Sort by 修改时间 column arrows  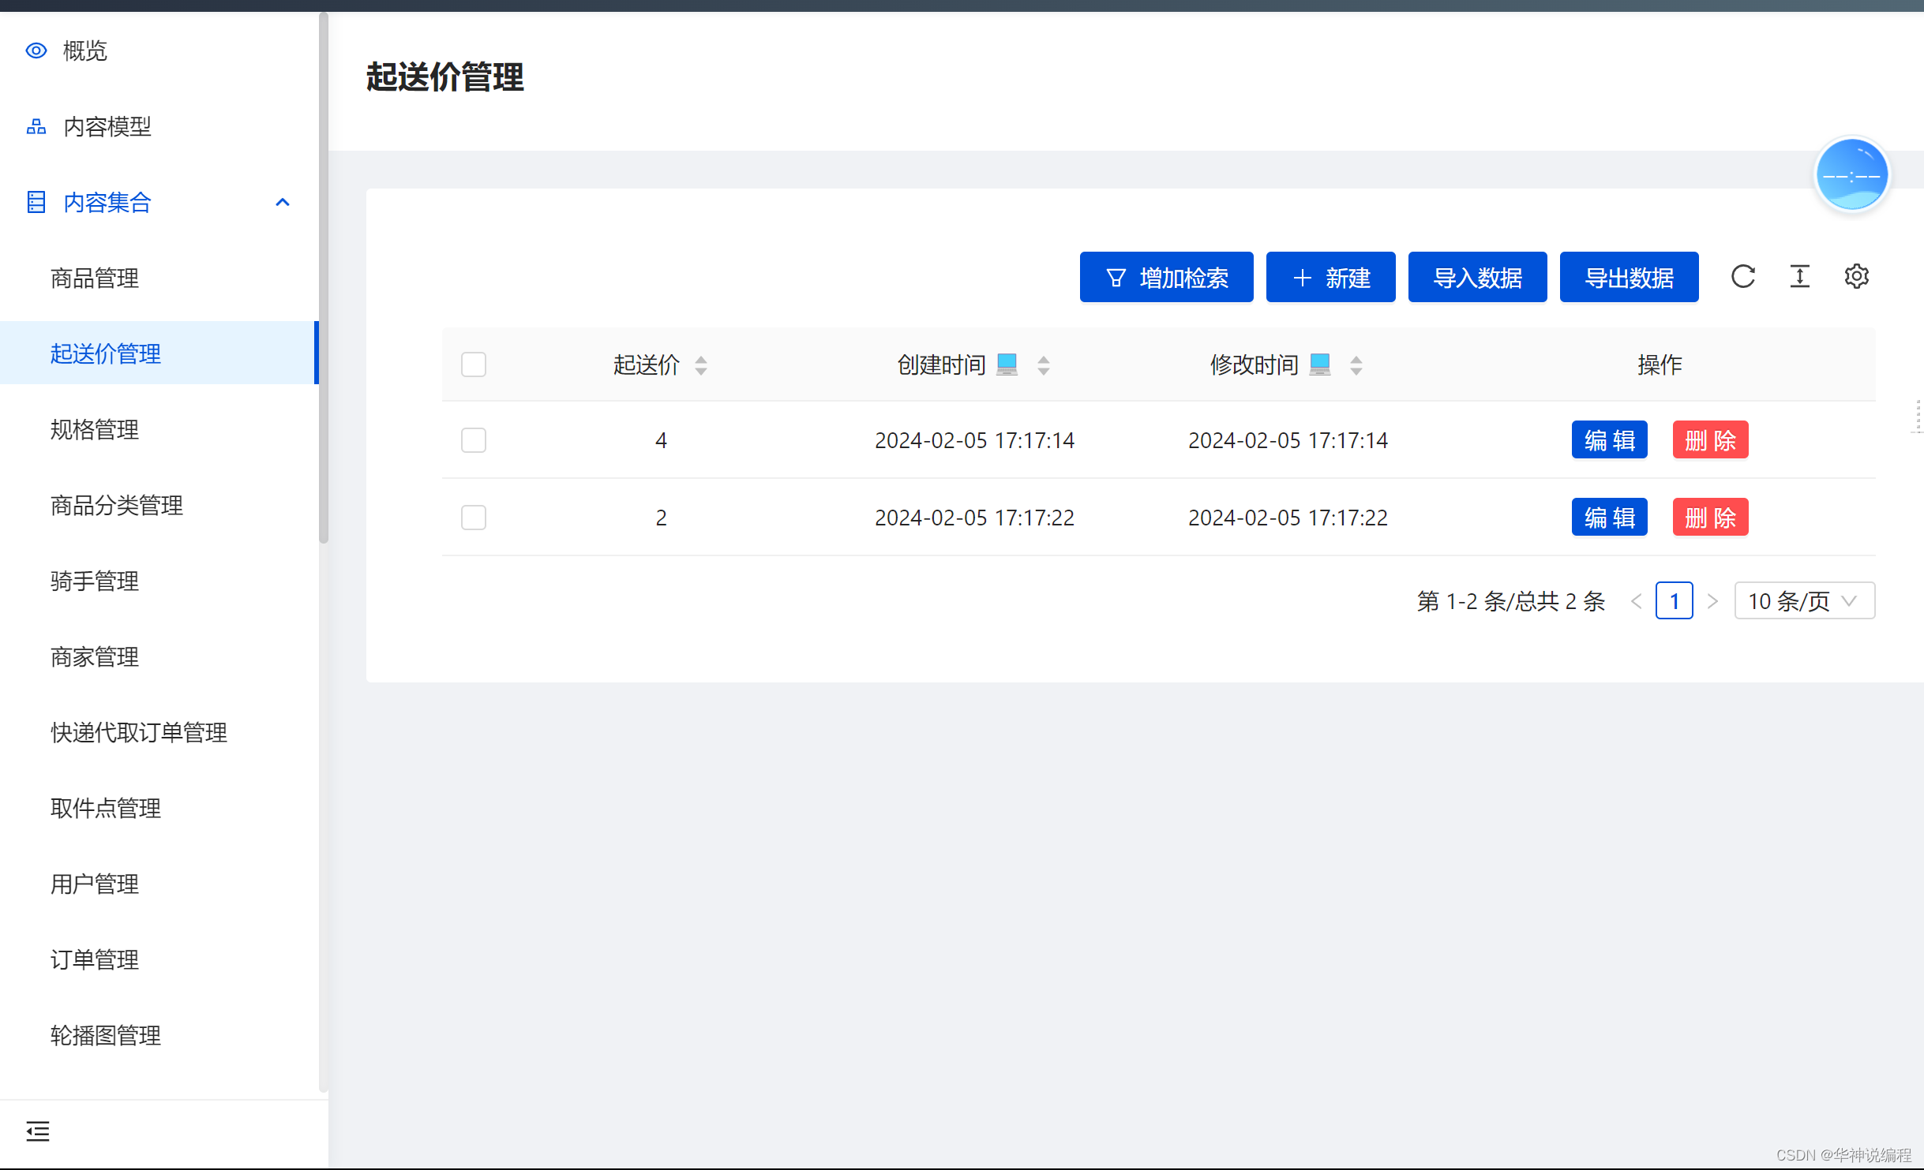[1356, 365]
